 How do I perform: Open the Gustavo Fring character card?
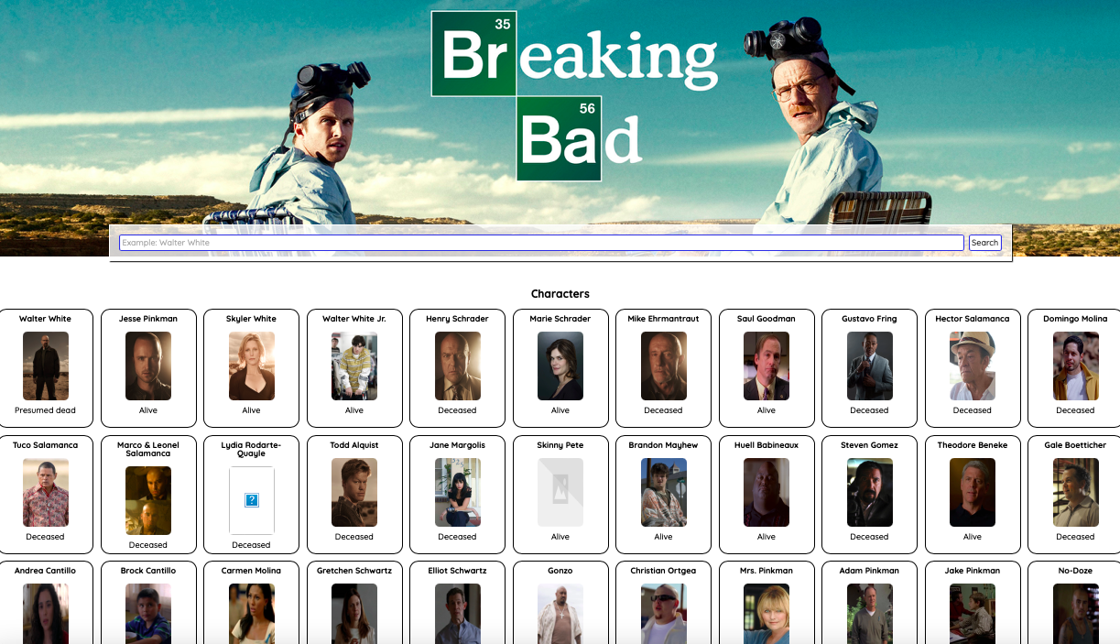(869, 367)
